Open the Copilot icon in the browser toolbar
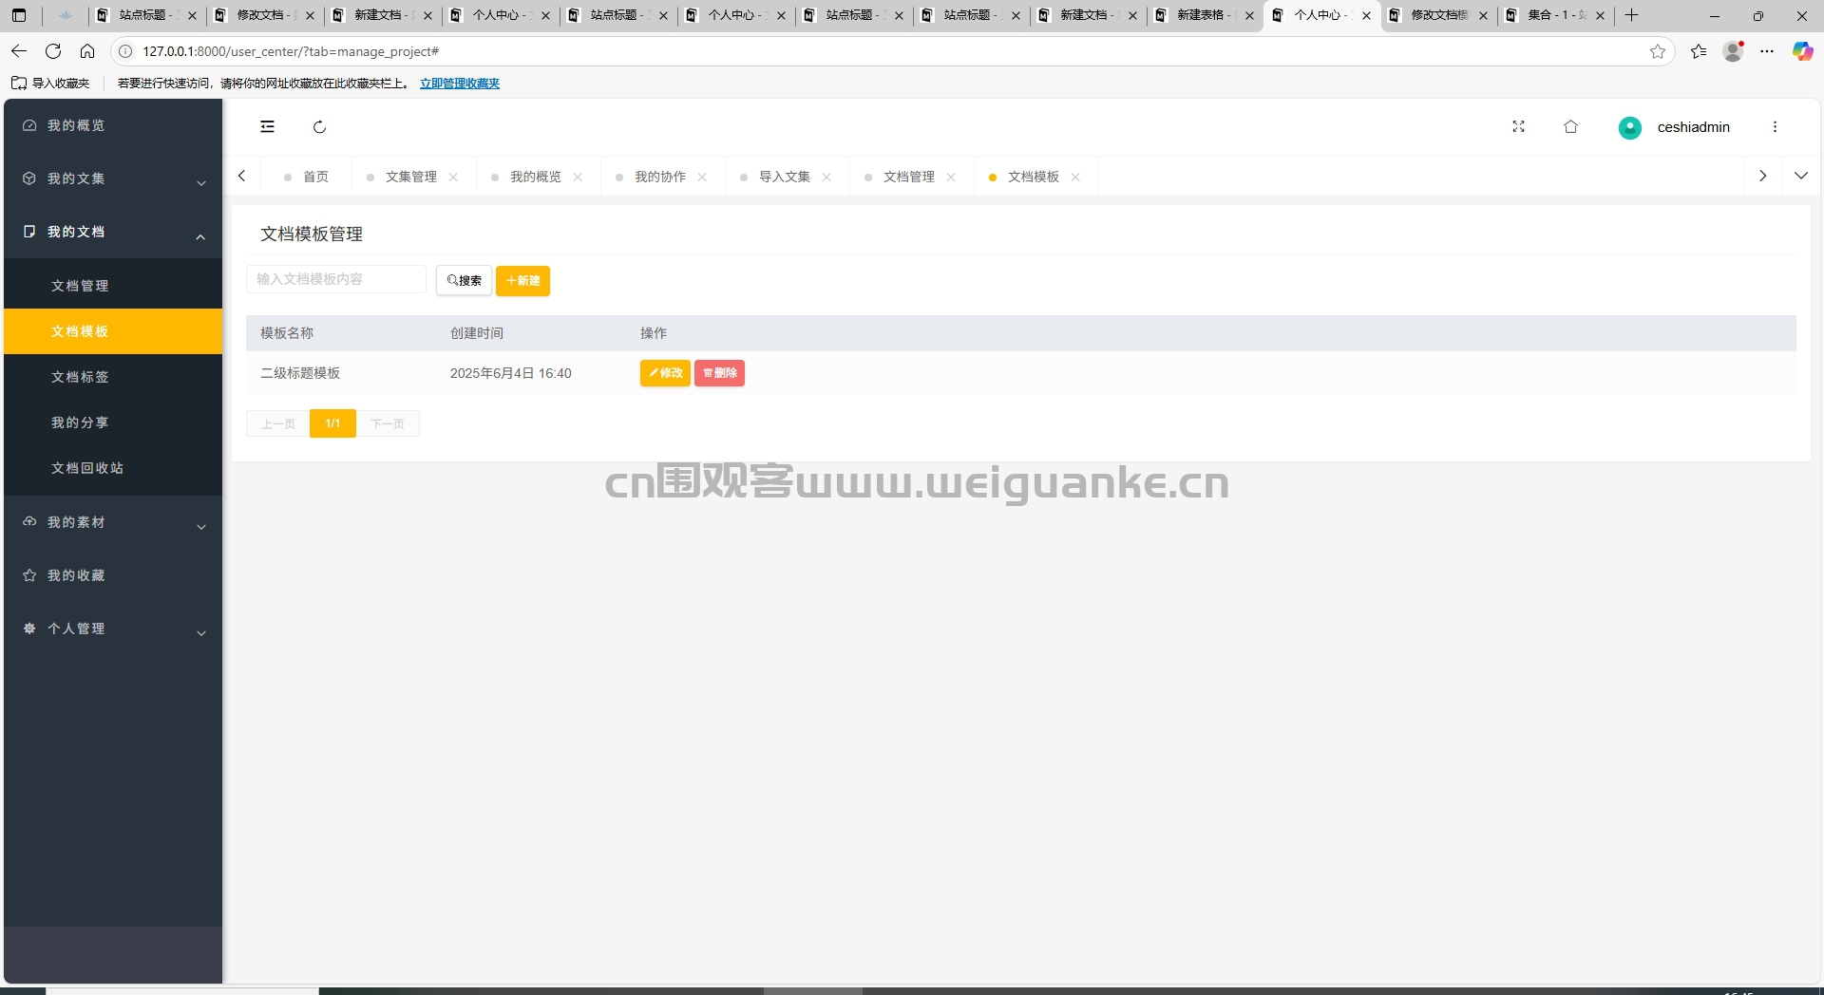This screenshot has height=995, width=1824. point(1802,51)
